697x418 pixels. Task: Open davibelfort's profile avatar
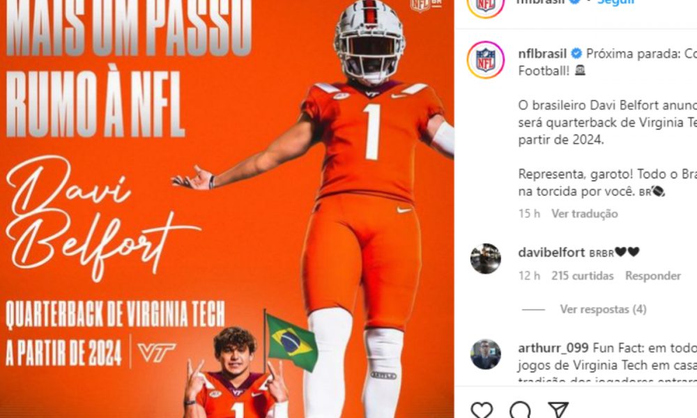tap(485, 258)
